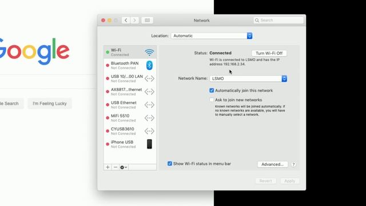Open the gear action menu under services
The height and width of the screenshot is (206, 366).
click(x=124, y=167)
